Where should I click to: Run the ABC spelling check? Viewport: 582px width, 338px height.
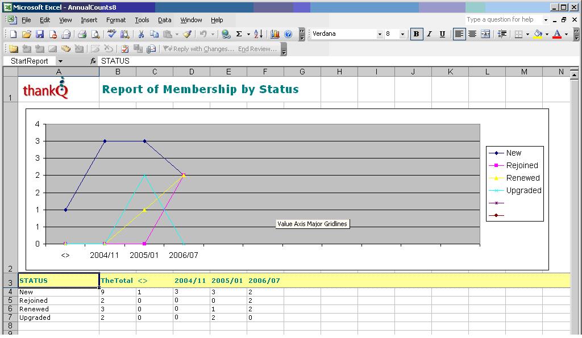[111, 34]
